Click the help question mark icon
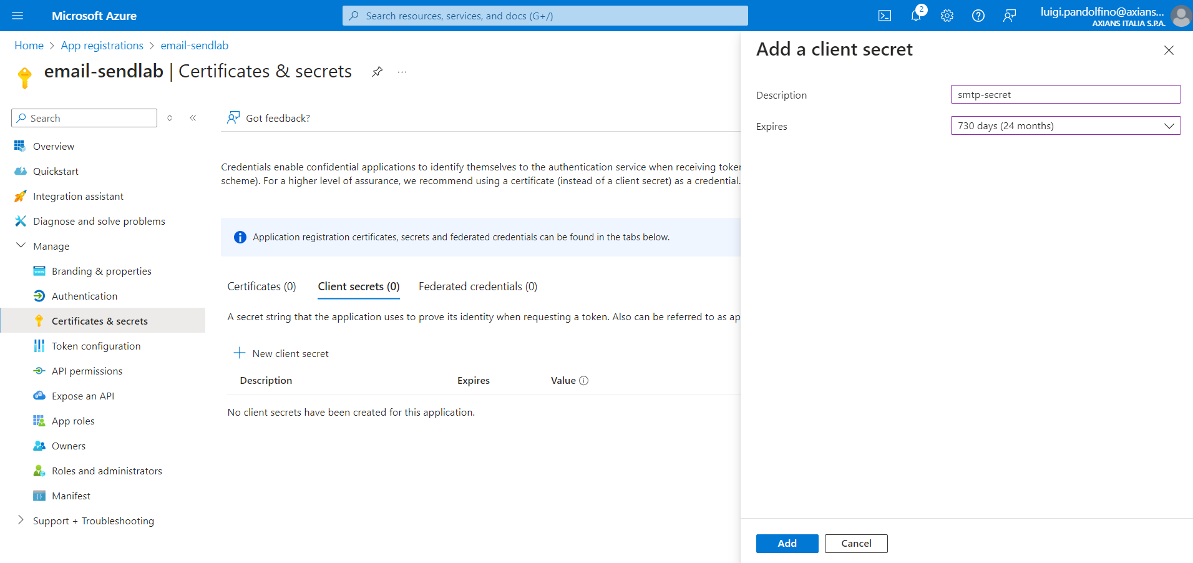 pos(978,16)
